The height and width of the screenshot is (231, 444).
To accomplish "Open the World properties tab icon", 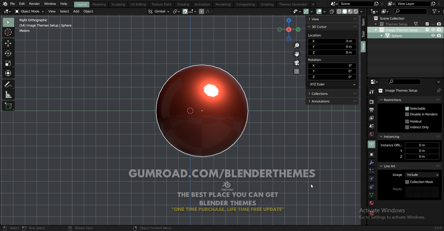I will click(372, 134).
